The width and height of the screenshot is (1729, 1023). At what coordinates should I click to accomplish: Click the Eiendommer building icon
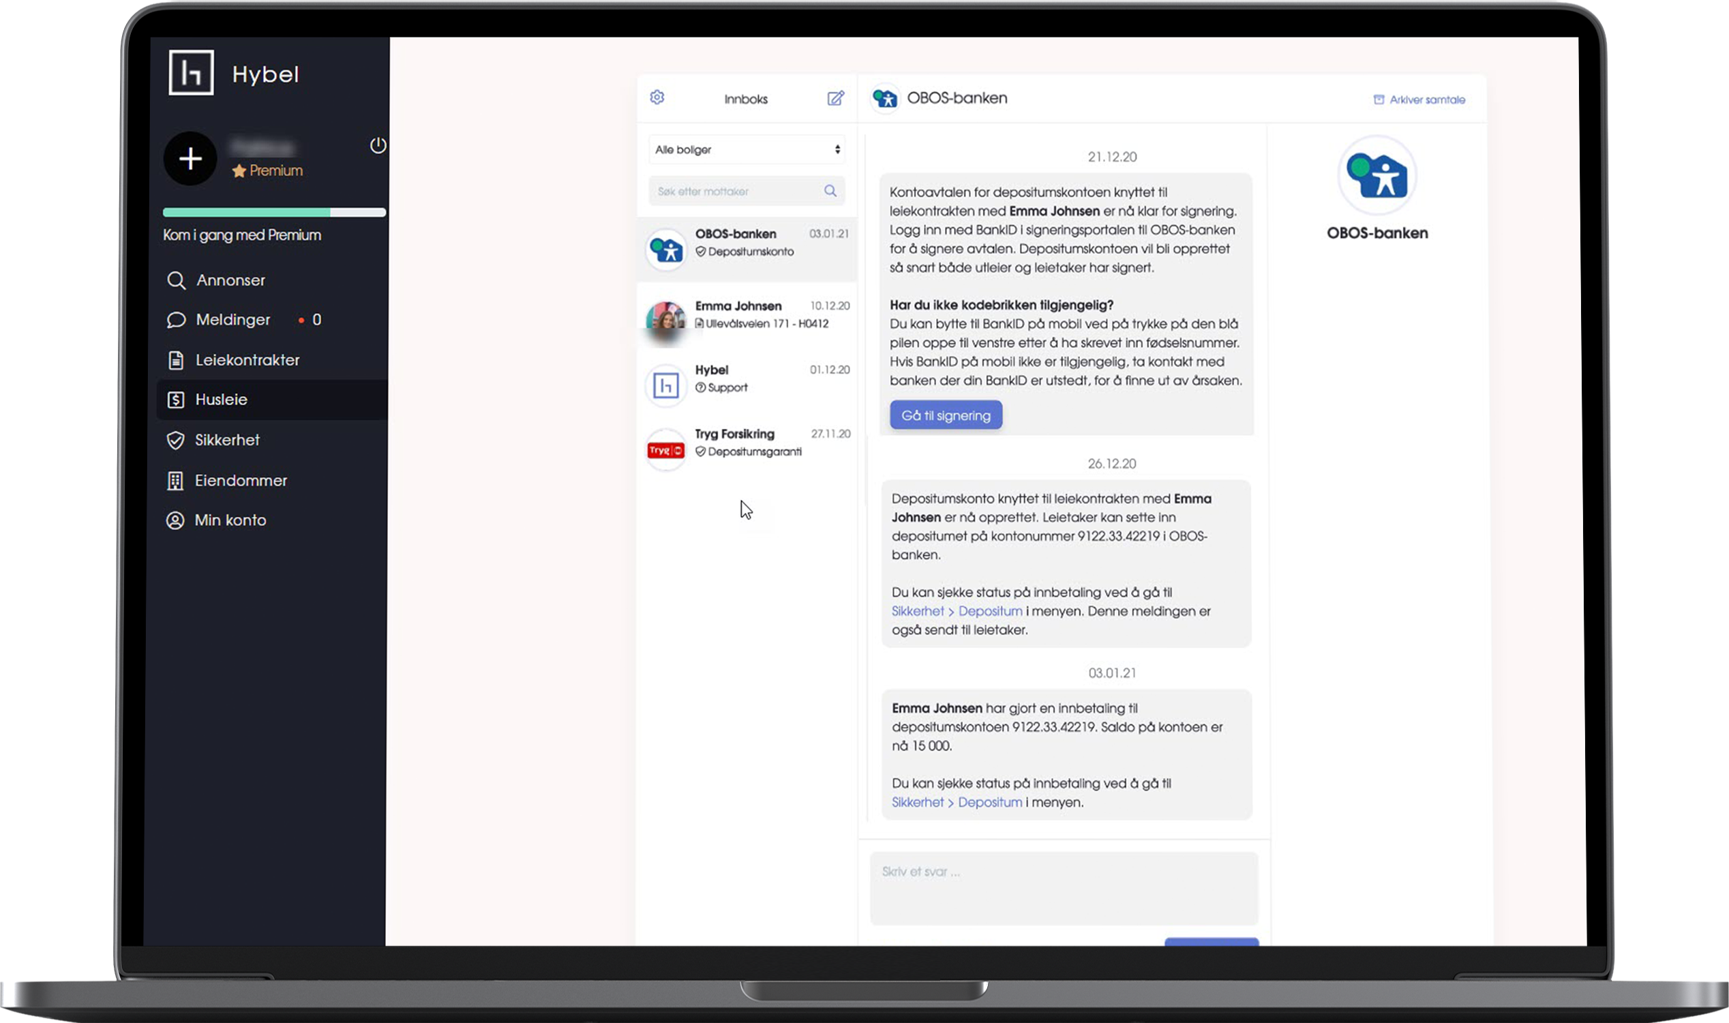(175, 481)
